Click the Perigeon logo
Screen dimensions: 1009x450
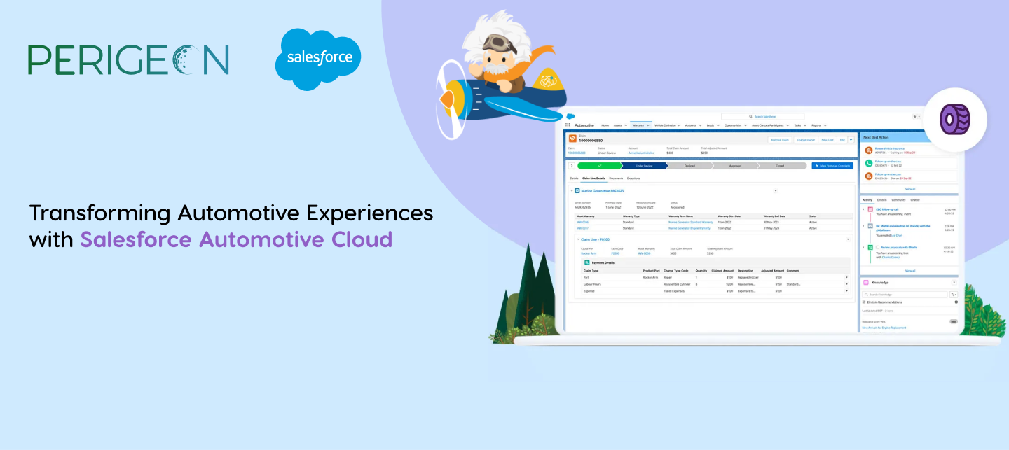click(128, 60)
